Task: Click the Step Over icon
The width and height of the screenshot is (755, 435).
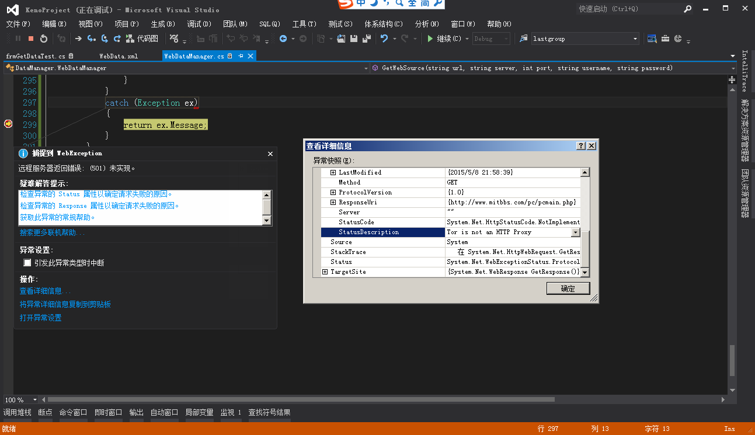Action: (105, 39)
